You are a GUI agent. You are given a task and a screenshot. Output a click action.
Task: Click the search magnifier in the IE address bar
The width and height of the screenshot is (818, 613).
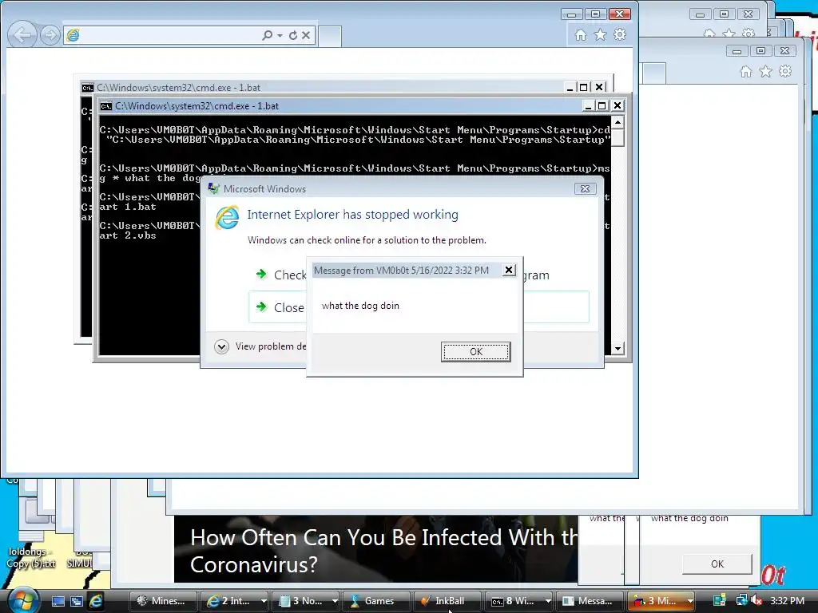pyautogui.click(x=267, y=35)
